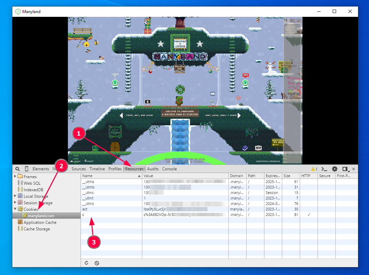Open DevTools settings gear
The height and width of the screenshot is (275, 369).
pyautogui.click(x=334, y=169)
